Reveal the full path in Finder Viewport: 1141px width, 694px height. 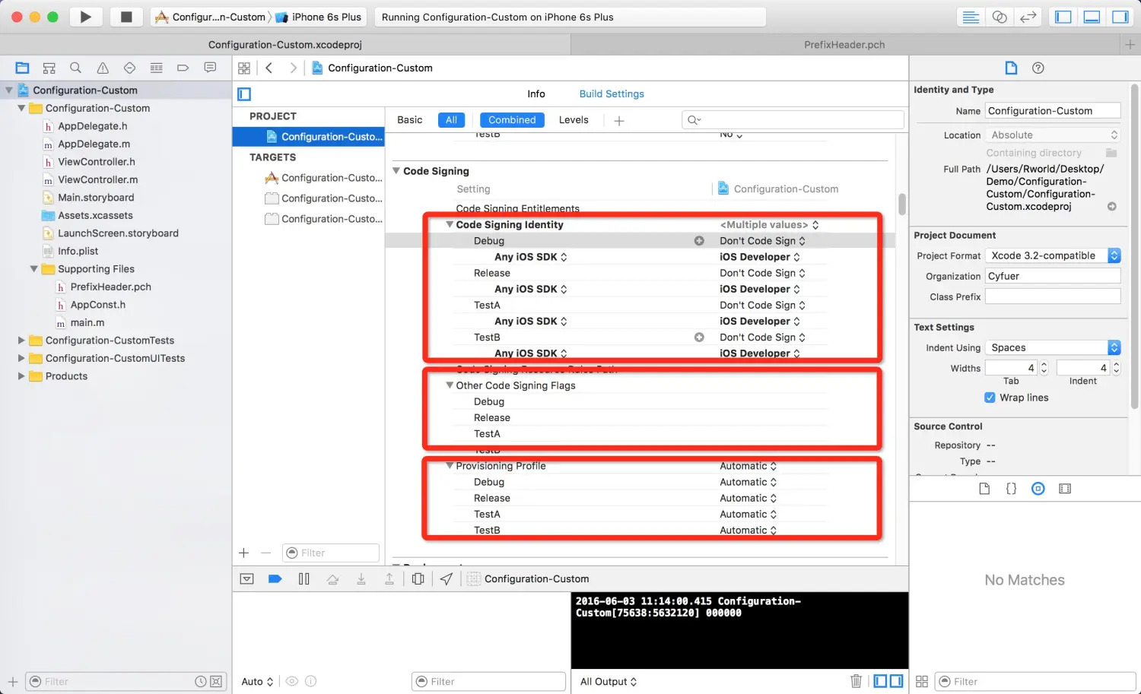pyautogui.click(x=1111, y=207)
